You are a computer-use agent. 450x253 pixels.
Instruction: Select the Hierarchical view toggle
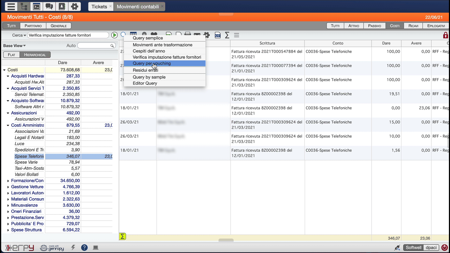point(35,55)
